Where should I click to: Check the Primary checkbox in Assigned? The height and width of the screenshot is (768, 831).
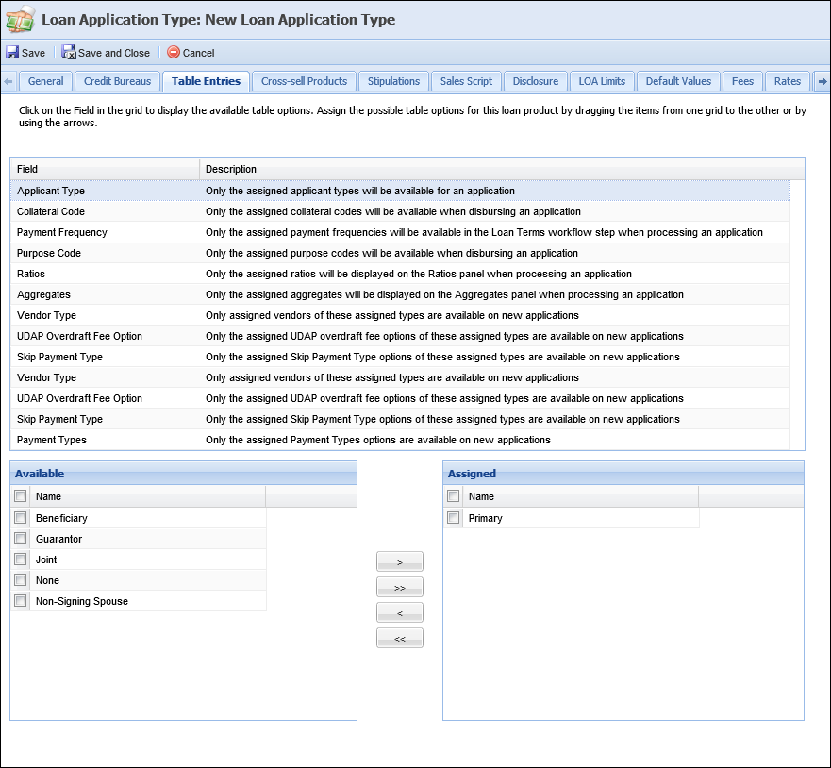[453, 517]
